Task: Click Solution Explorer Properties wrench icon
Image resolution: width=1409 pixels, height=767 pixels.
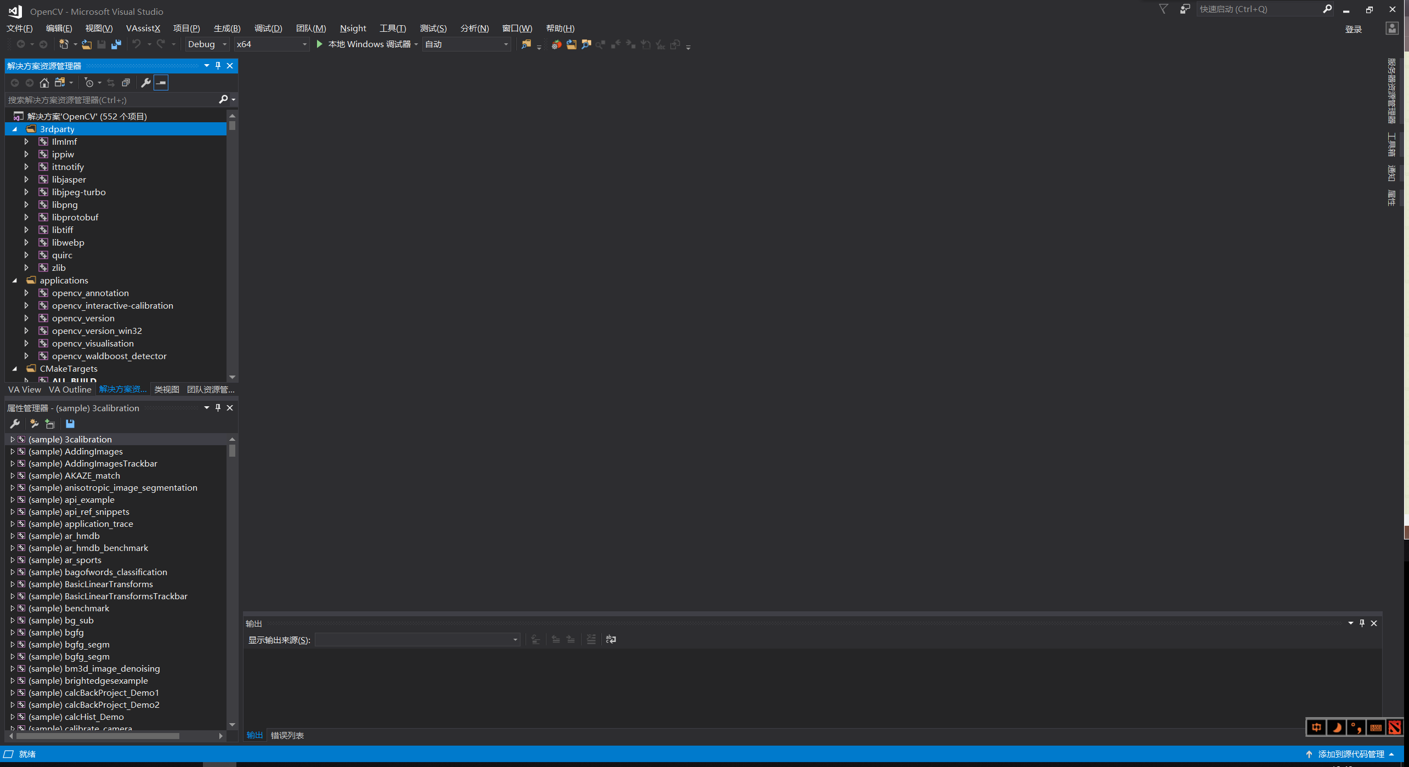Action: (x=146, y=83)
